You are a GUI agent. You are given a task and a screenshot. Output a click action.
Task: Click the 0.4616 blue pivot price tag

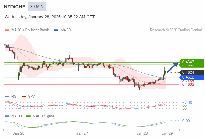click(x=191, y=77)
